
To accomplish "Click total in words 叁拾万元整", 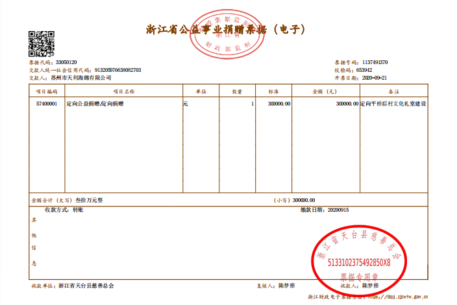I will 89,200.
